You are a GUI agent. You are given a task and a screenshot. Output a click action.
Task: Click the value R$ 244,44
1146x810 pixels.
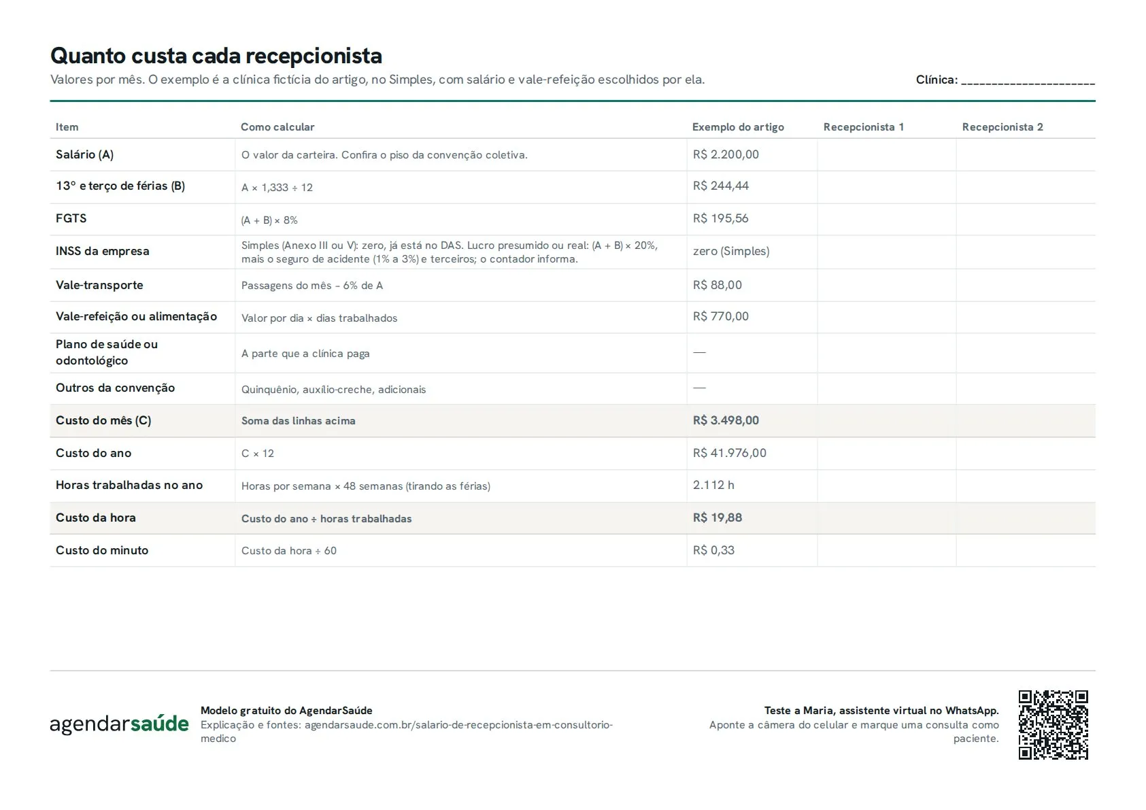pos(721,186)
